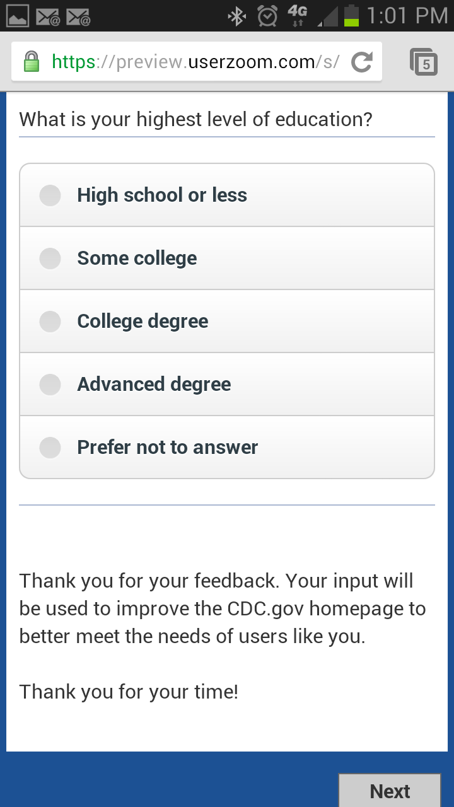Tap the first email notification icon
Image resolution: width=454 pixels, height=807 pixels.
point(48,16)
